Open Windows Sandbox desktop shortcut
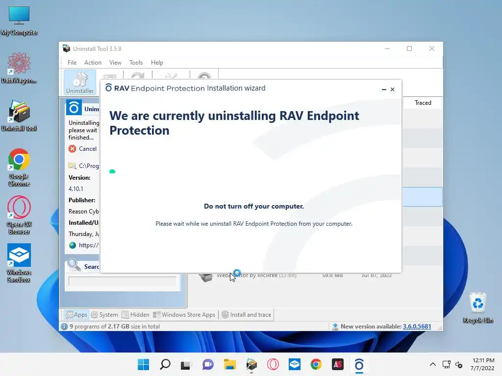 (19, 263)
